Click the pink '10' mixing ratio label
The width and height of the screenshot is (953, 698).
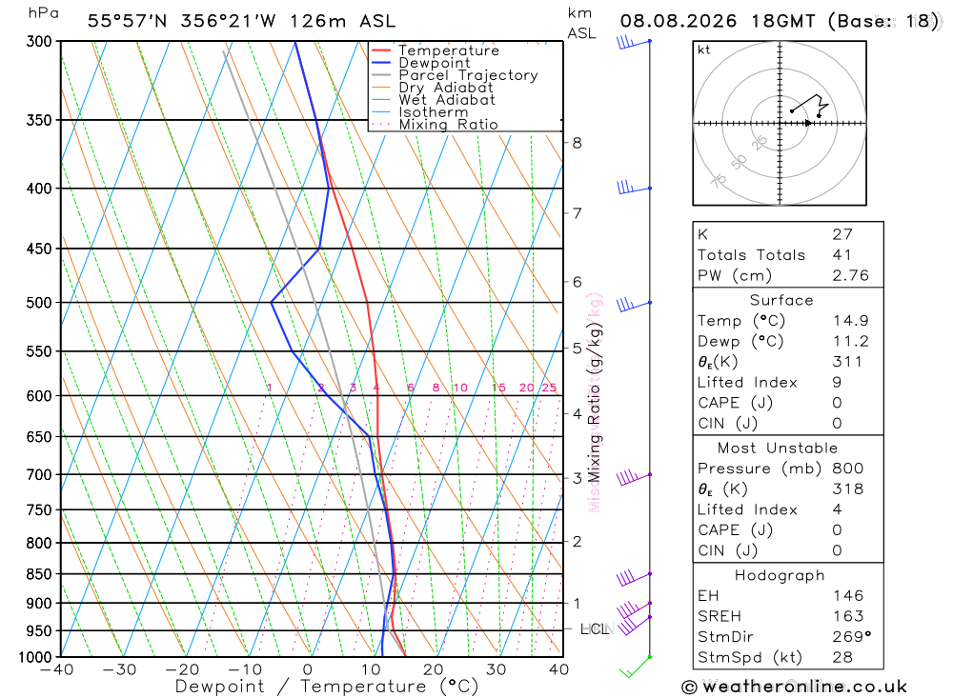(x=460, y=388)
